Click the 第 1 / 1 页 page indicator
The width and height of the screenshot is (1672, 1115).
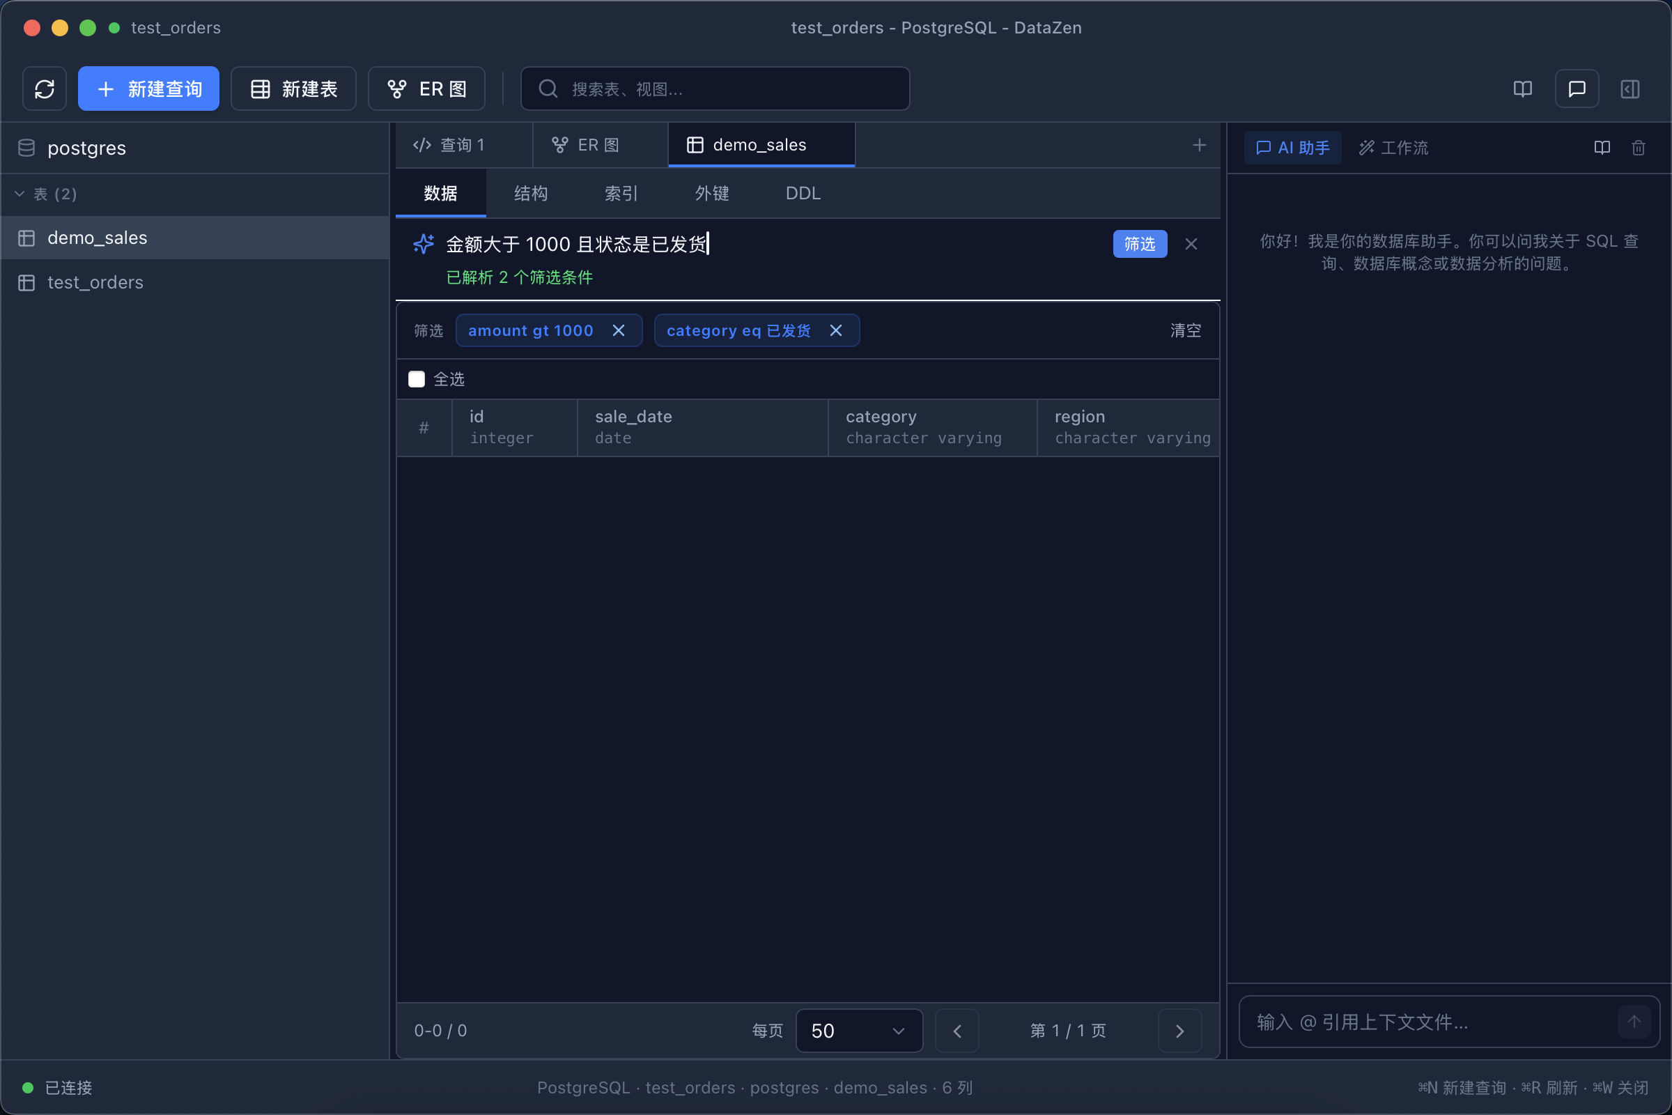coord(1068,1031)
